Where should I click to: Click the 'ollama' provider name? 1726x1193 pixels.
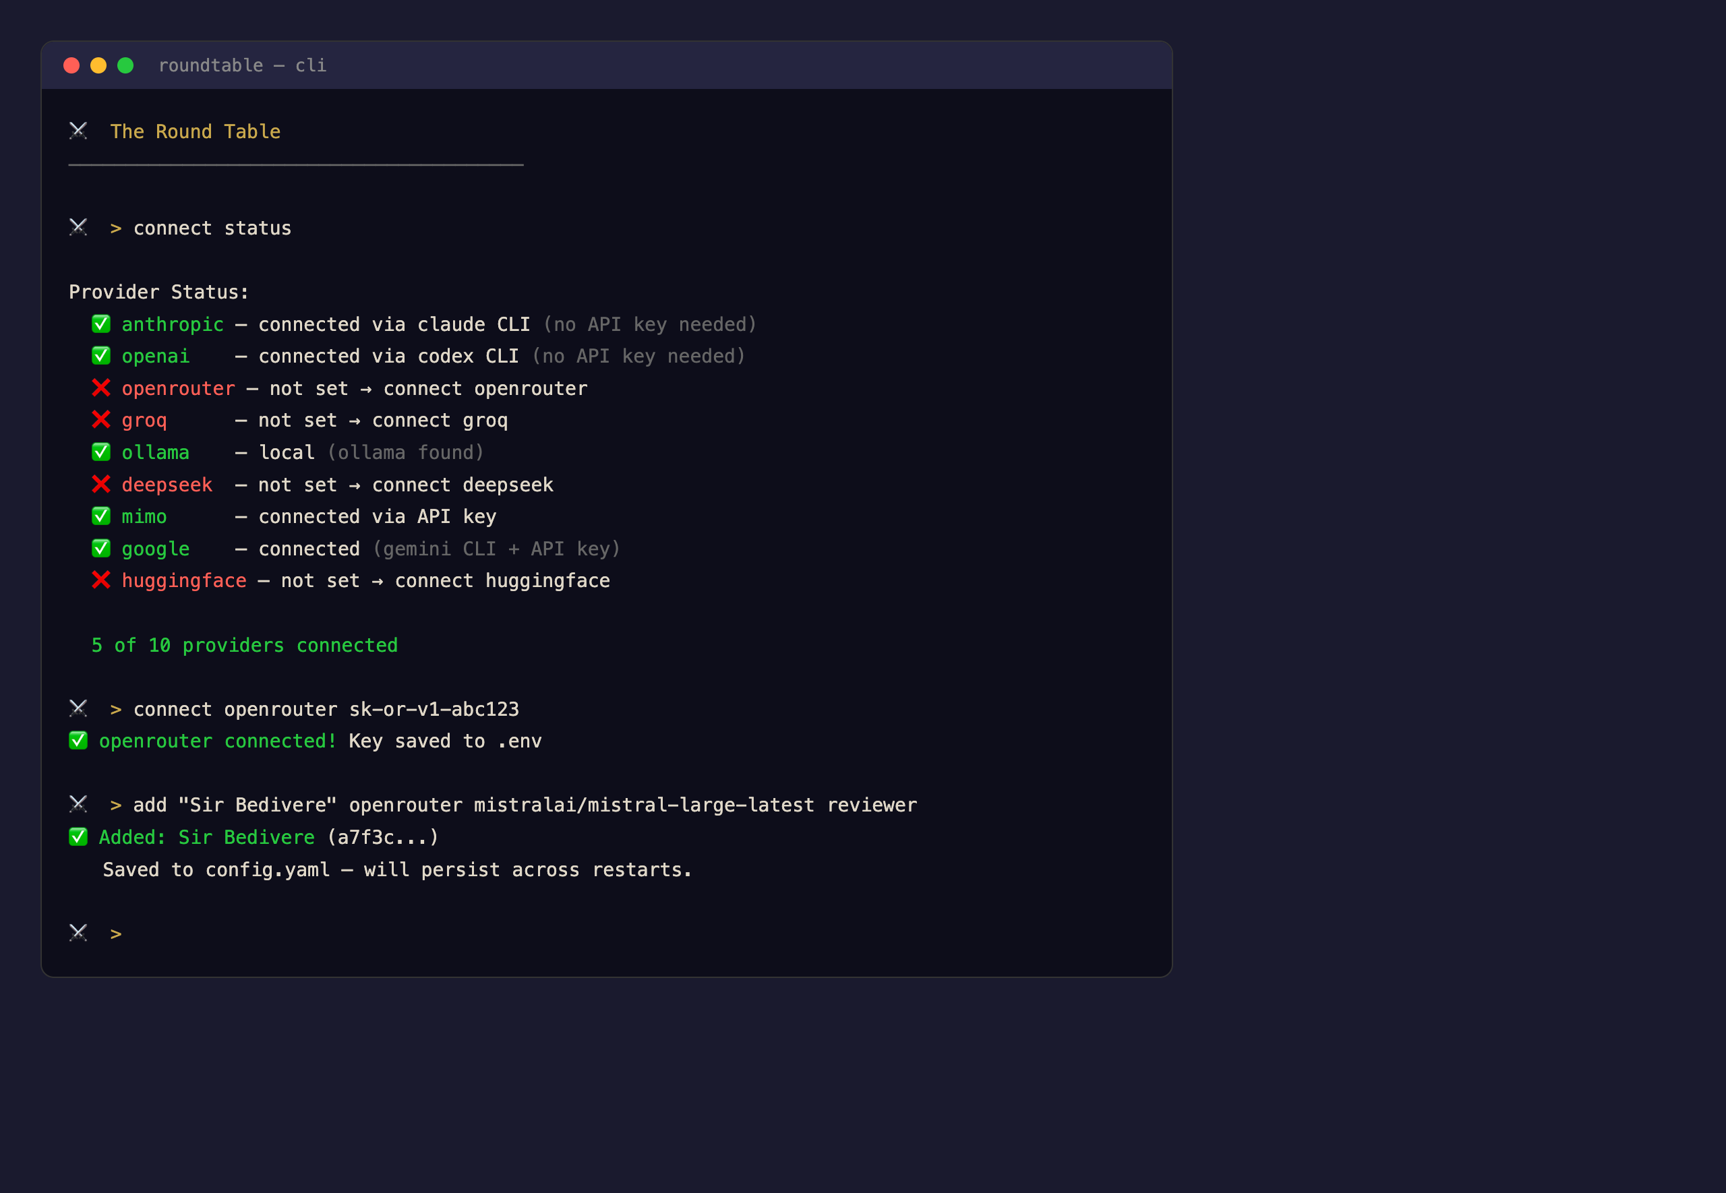tap(156, 452)
